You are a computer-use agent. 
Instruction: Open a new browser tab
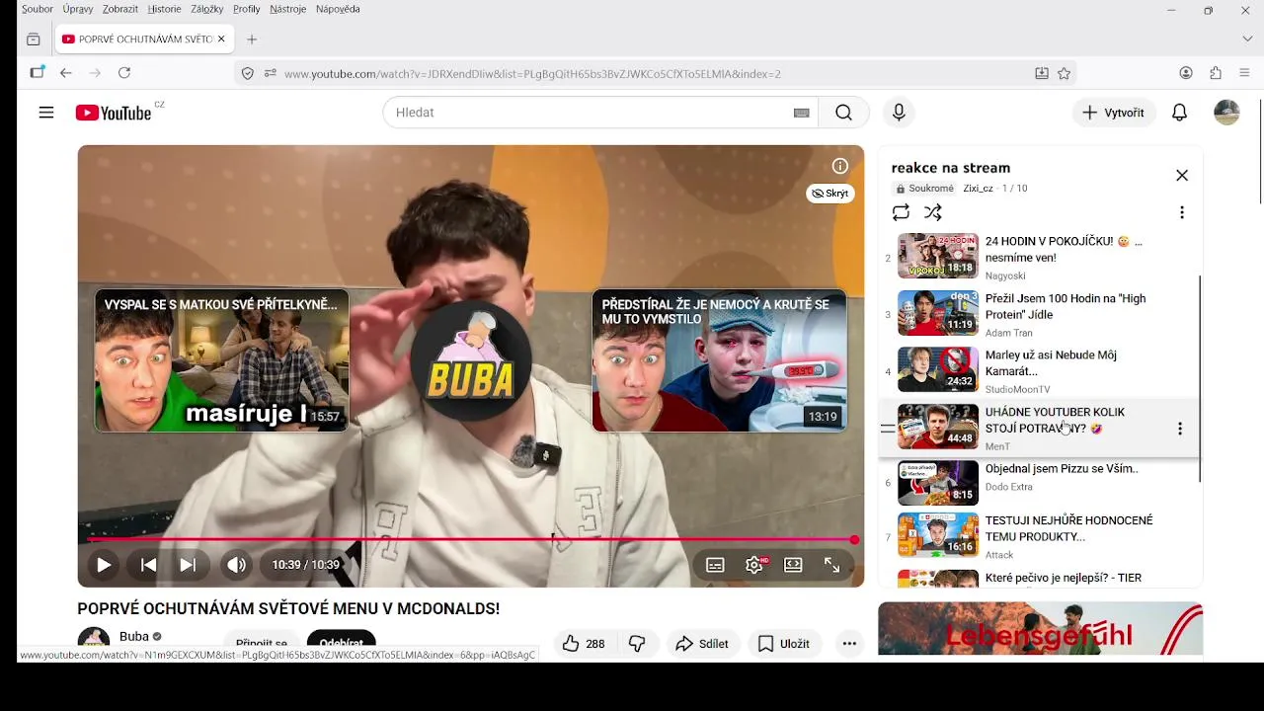252,39
